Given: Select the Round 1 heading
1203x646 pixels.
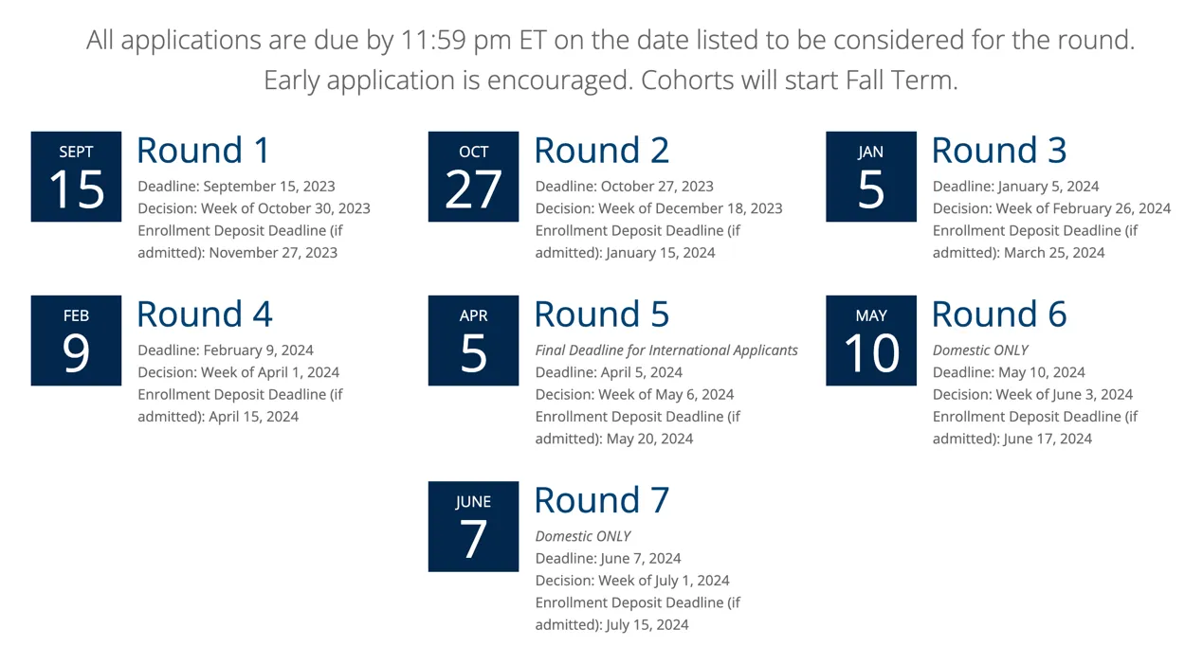Looking at the screenshot, I should pyautogui.click(x=203, y=151).
